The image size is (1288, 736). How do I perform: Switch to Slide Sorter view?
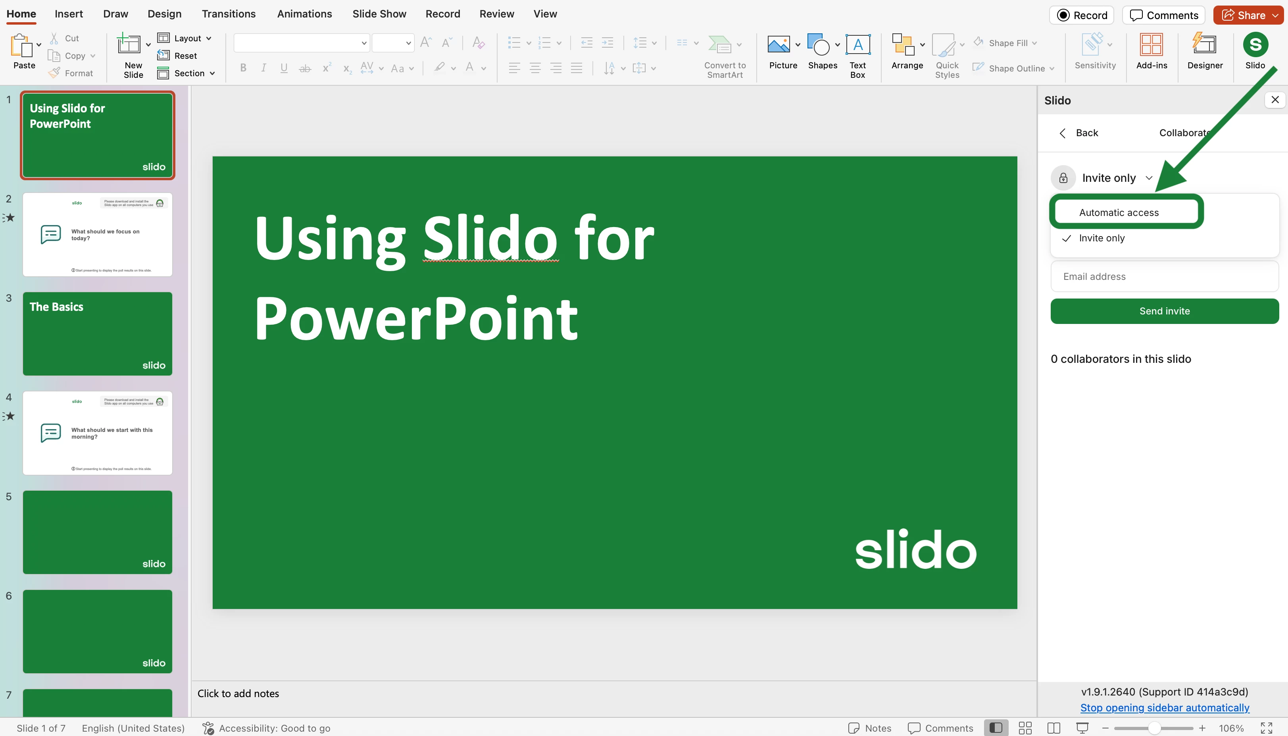coord(1025,728)
